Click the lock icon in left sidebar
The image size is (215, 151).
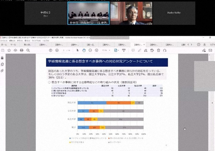tap(2, 58)
